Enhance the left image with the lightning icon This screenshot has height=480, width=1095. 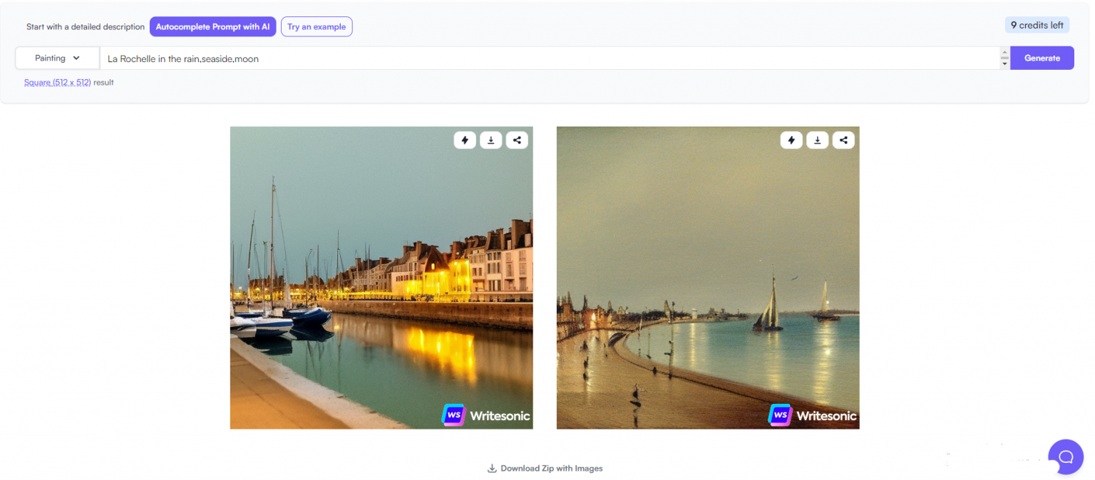click(465, 140)
